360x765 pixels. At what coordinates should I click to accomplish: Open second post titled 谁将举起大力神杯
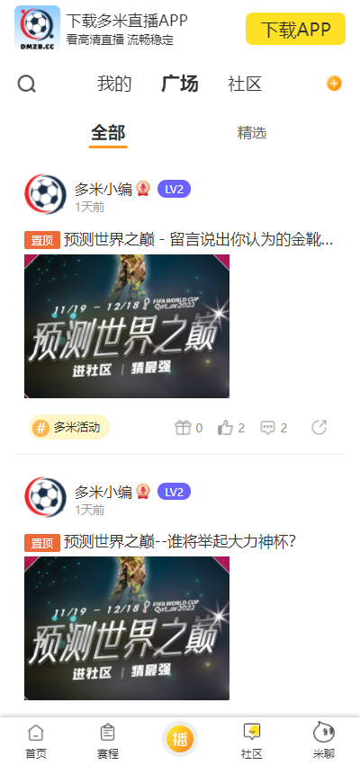click(x=180, y=541)
